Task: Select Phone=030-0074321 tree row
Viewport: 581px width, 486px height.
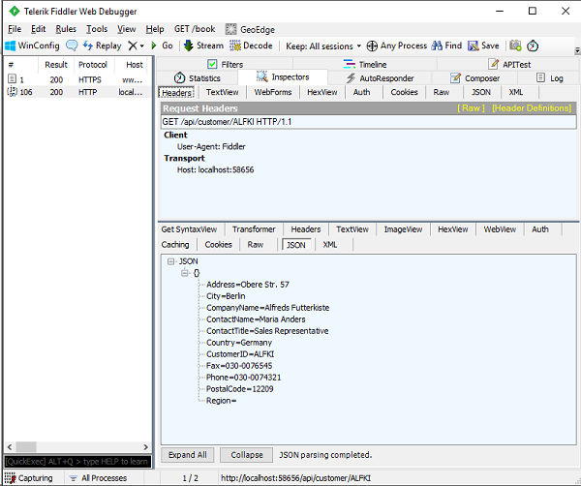Action: (243, 378)
